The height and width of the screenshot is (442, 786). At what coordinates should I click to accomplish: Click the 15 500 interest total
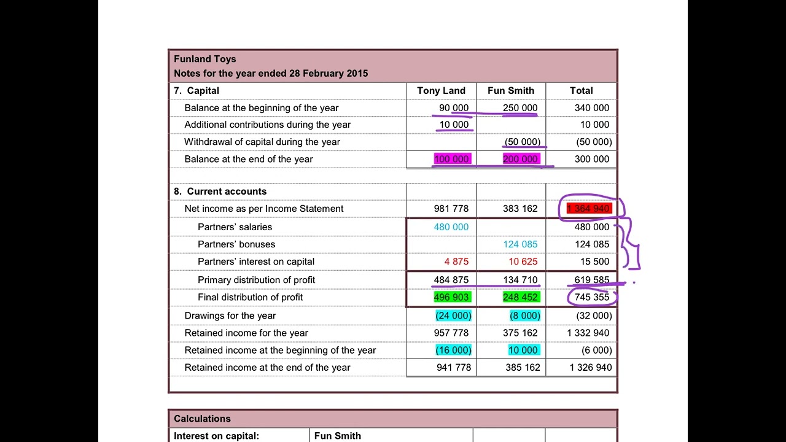594,262
